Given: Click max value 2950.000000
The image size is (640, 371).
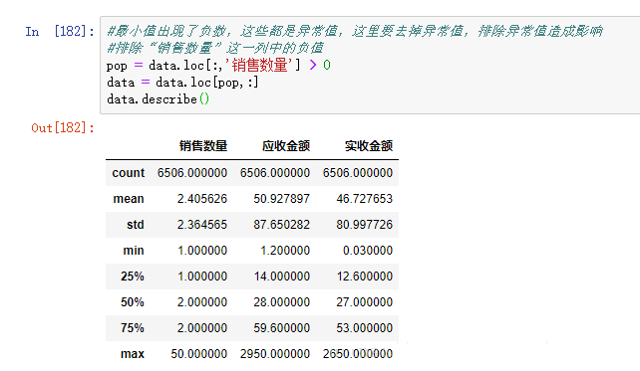Looking at the screenshot, I should coord(275,354).
